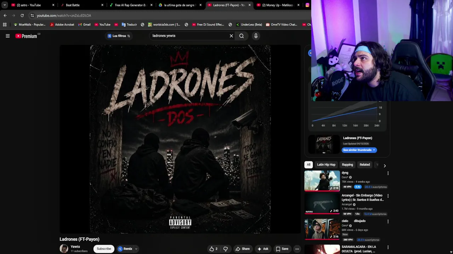453x254 pixels.
Task: Open Arcangel Sin Embargo video thumbnail
Action: pyautogui.click(x=322, y=204)
